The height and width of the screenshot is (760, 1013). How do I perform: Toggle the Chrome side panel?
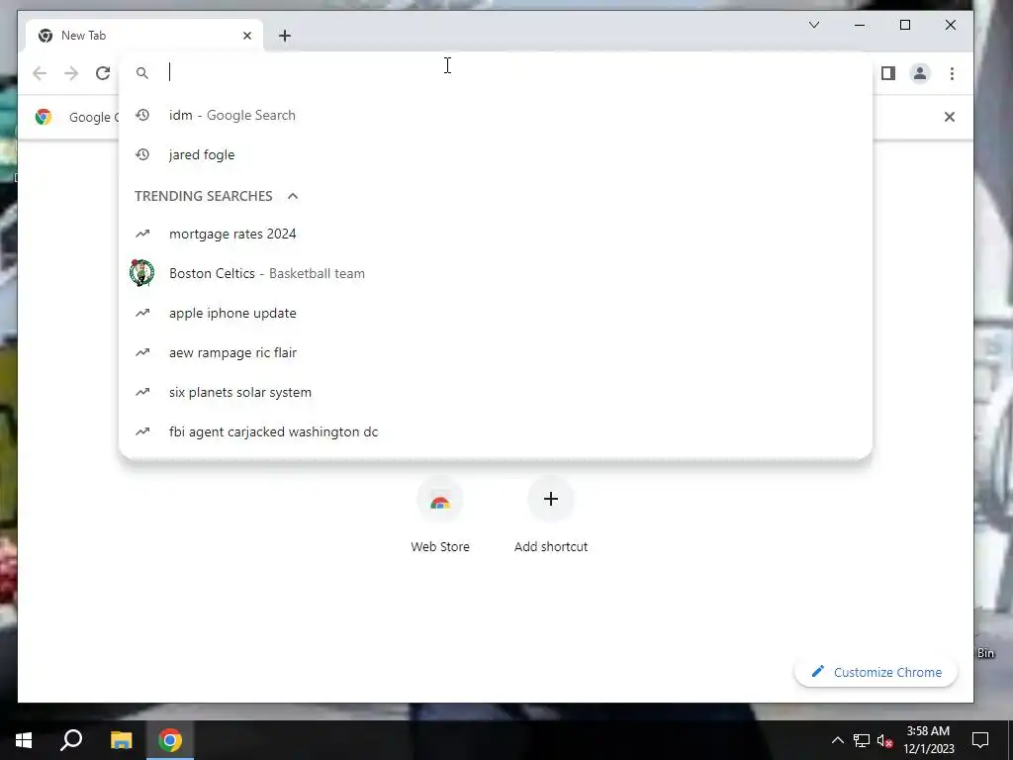888,73
